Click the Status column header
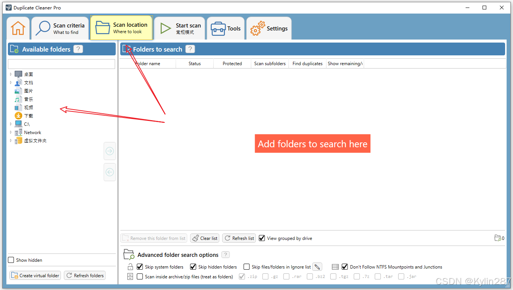 pyautogui.click(x=194, y=64)
